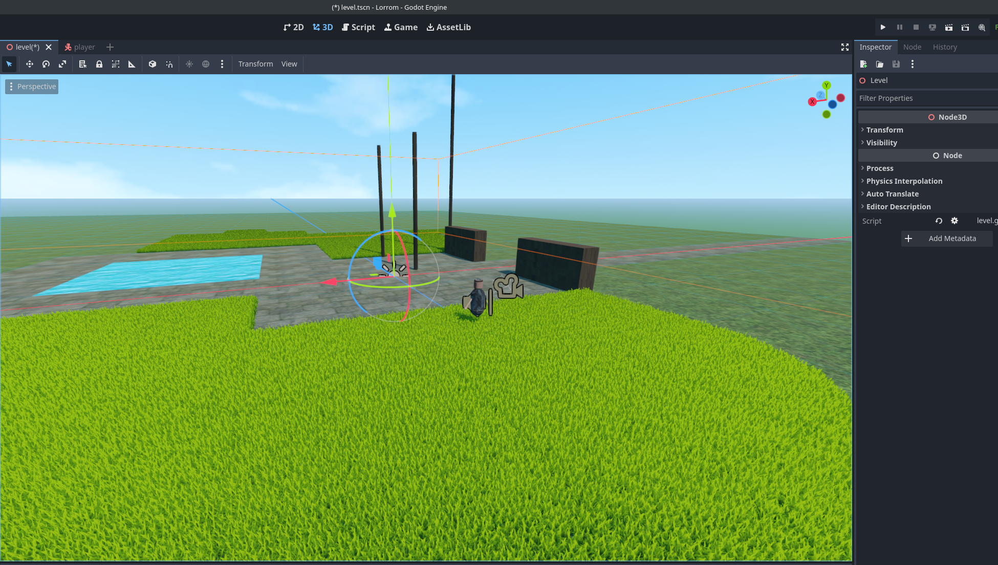Open the View menu in viewport toolbar
The height and width of the screenshot is (565, 998).
[289, 64]
